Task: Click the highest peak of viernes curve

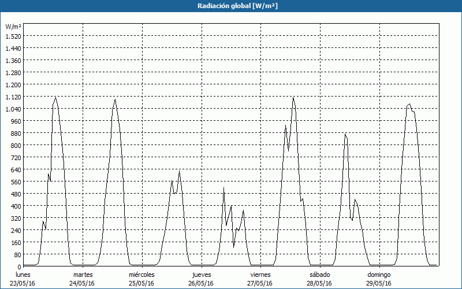Action: (x=293, y=97)
